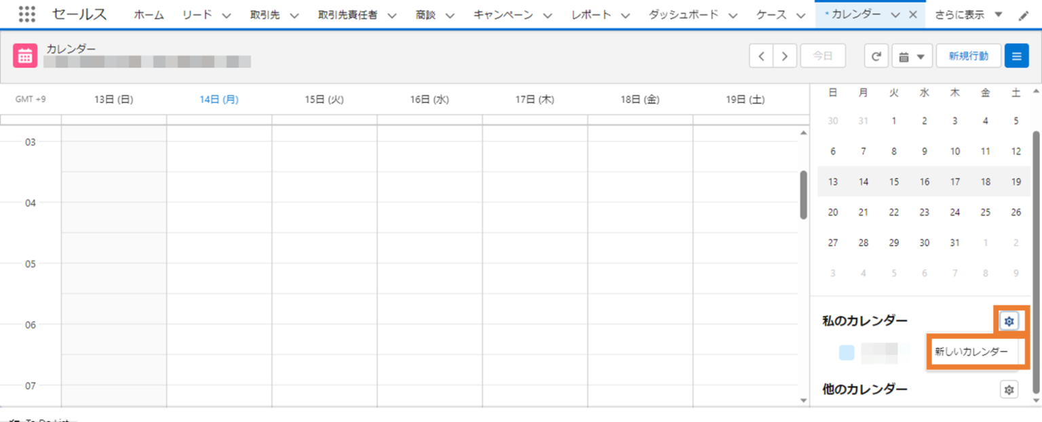
Task: Open the gear menu for 私のカレンダー
Action: click(x=1009, y=321)
